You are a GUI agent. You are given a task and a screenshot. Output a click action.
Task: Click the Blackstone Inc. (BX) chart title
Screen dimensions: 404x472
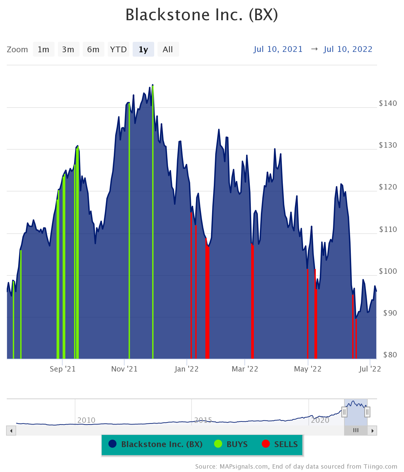pos(202,15)
